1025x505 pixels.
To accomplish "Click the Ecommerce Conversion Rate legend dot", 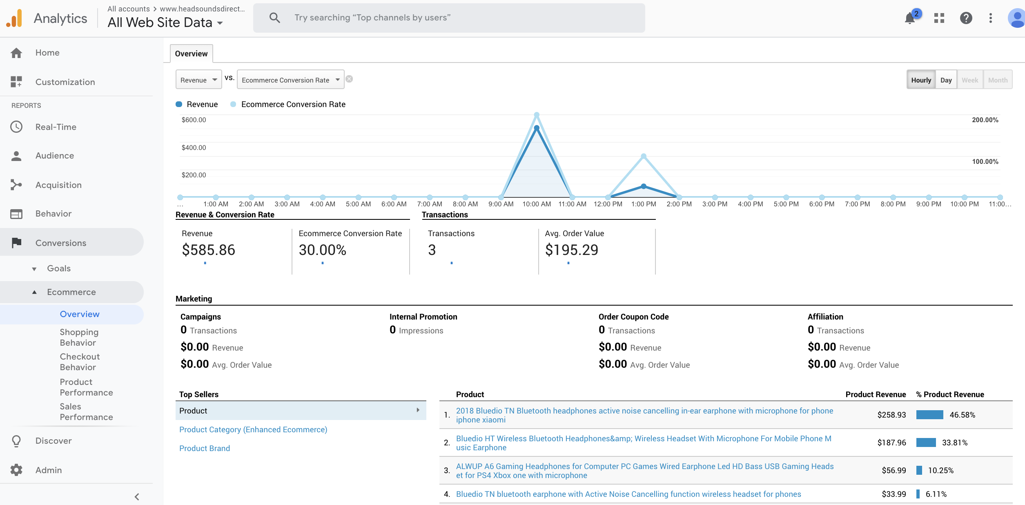I will click(x=233, y=104).
